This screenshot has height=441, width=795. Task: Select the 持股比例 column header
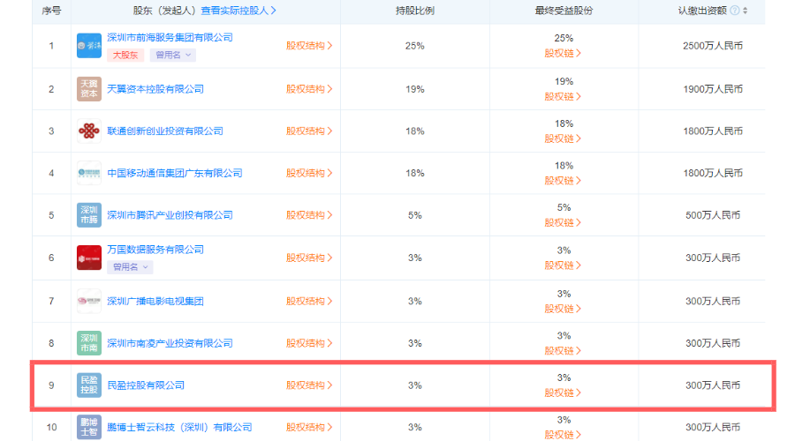pos(415,11)
